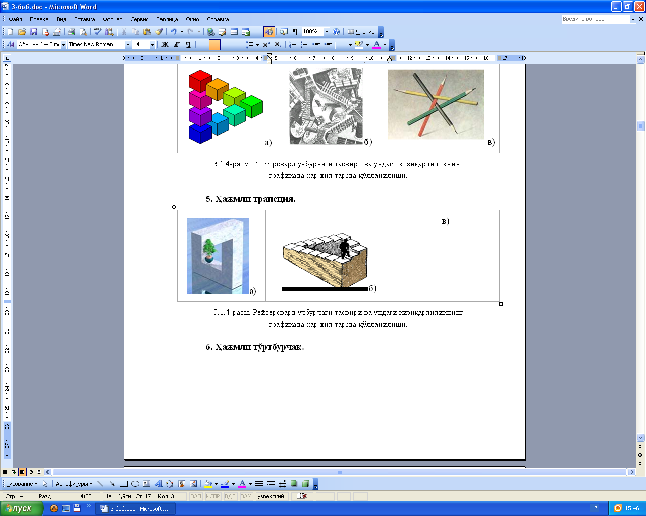
Task: Open the Рисование drawing menu
Action: click(22, 484)
